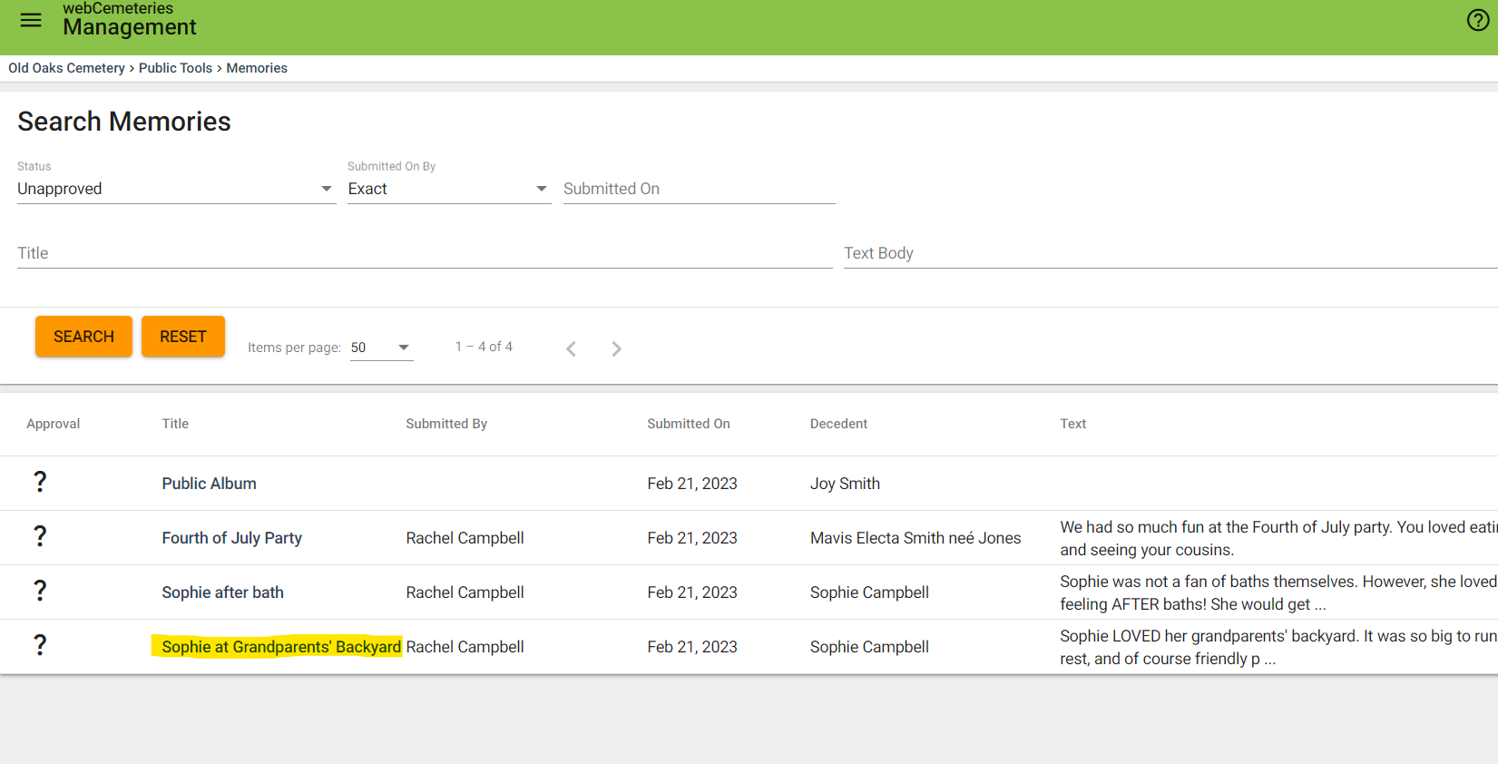Click the Submitted On column header
This screenshot has width=1498, height=764.
(x=689, y=424)
